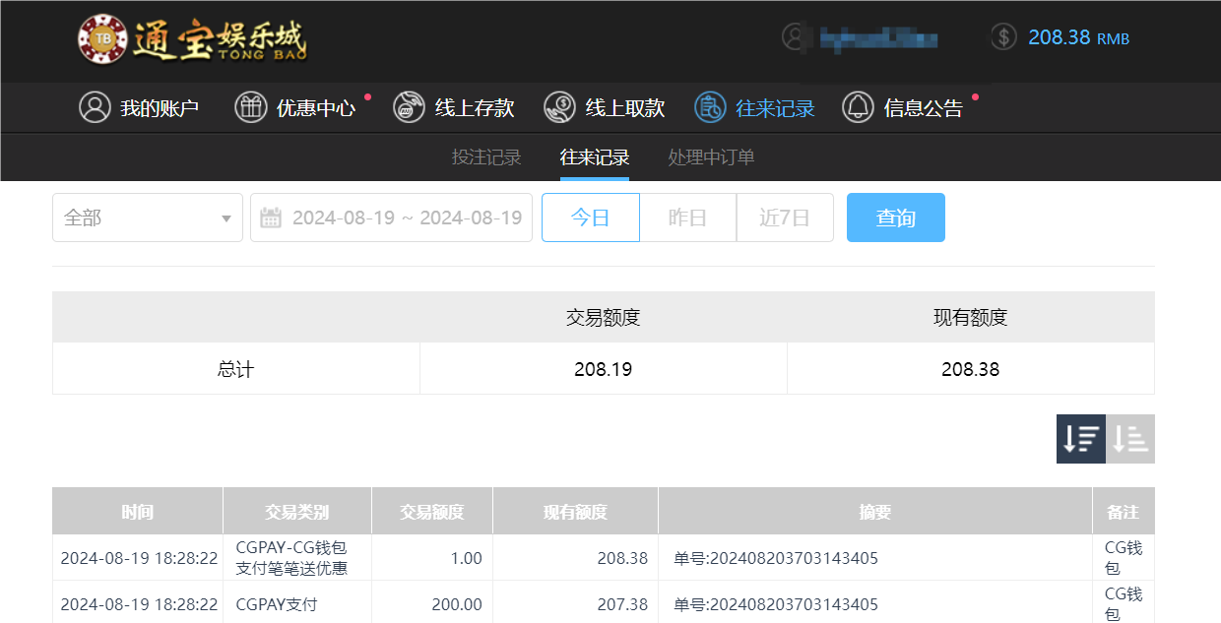
Task: Open the 优惠中心 gift box icon
Action: [x=252, y=107]
